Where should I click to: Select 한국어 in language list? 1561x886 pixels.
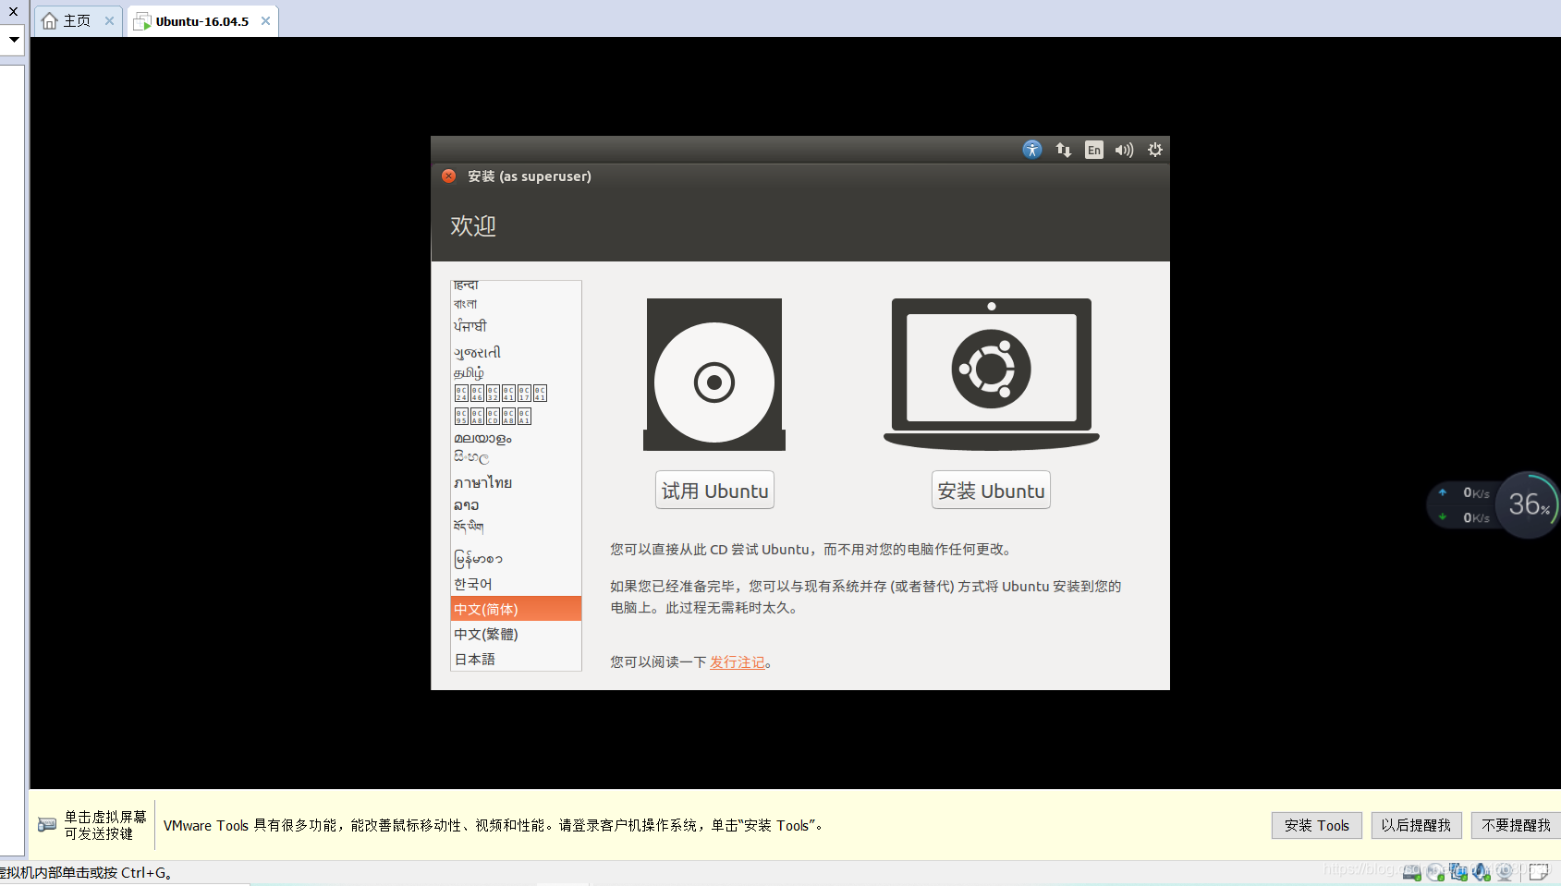516,584
